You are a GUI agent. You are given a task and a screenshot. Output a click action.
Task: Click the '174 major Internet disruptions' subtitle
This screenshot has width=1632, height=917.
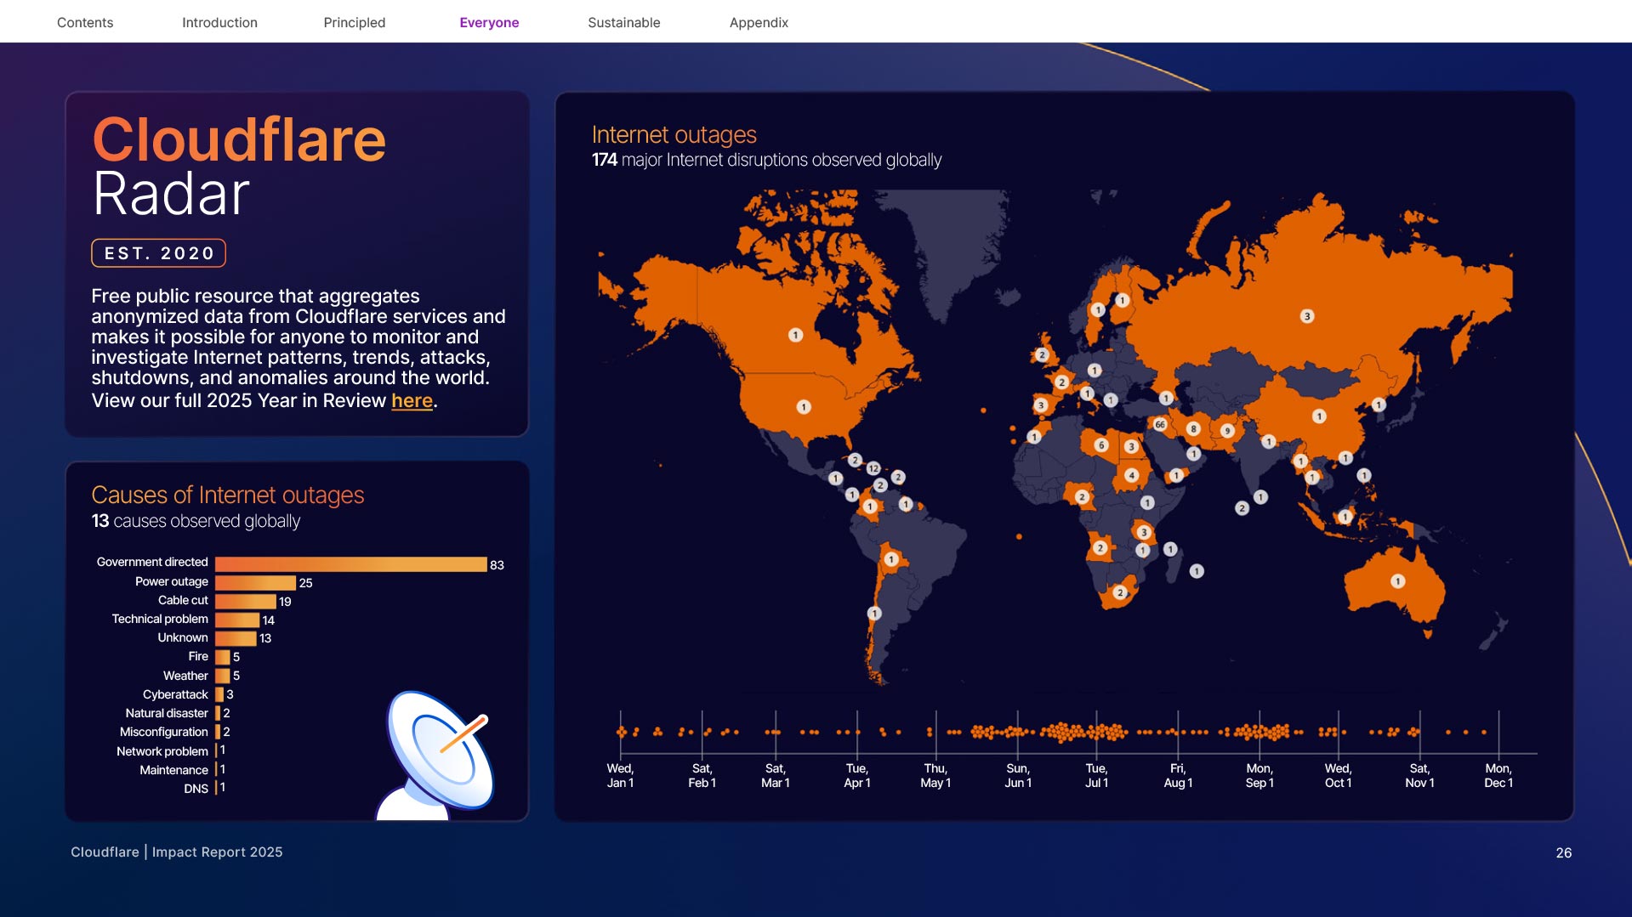pos(766,160)
